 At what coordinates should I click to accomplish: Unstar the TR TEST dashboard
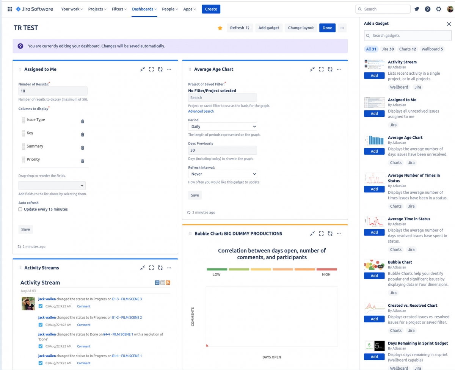(x=220, y=28)
